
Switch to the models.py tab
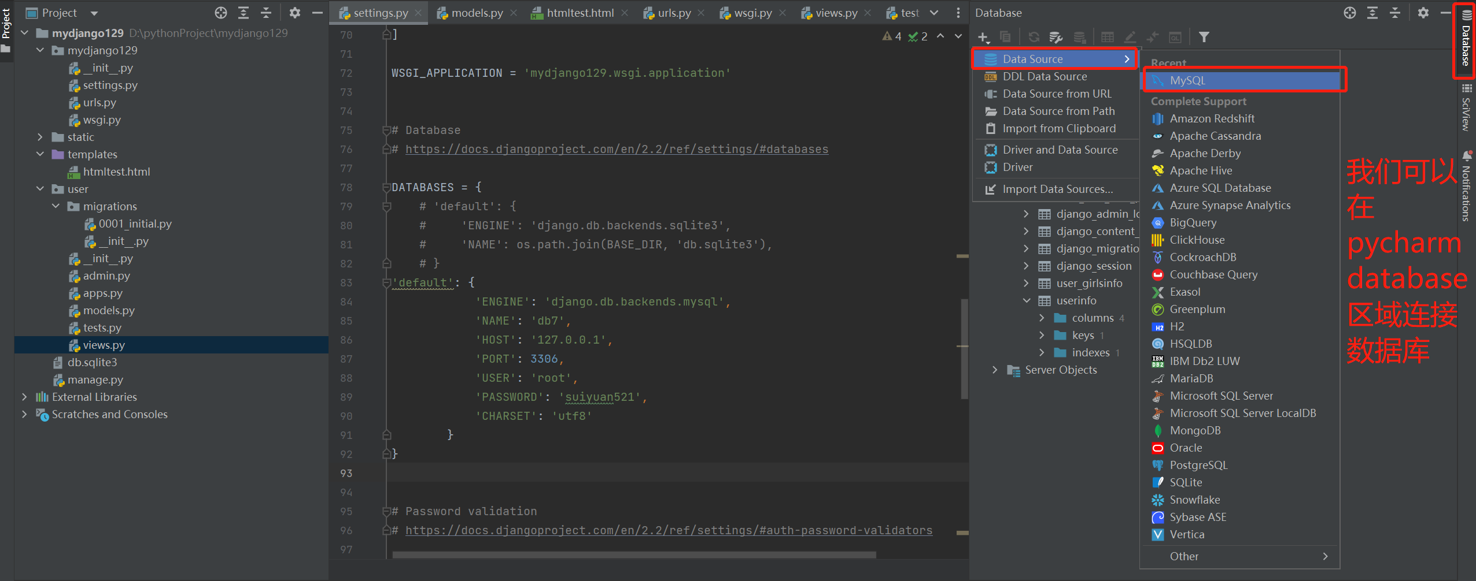(x=477, y=13)
